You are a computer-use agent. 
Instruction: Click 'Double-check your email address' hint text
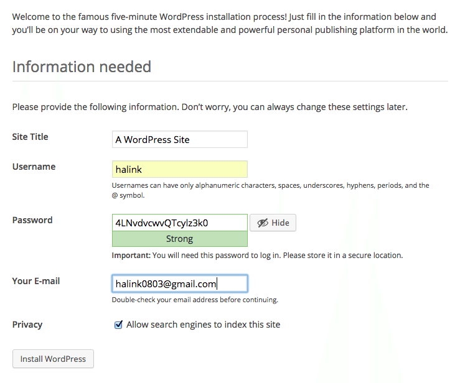point(195,300)
